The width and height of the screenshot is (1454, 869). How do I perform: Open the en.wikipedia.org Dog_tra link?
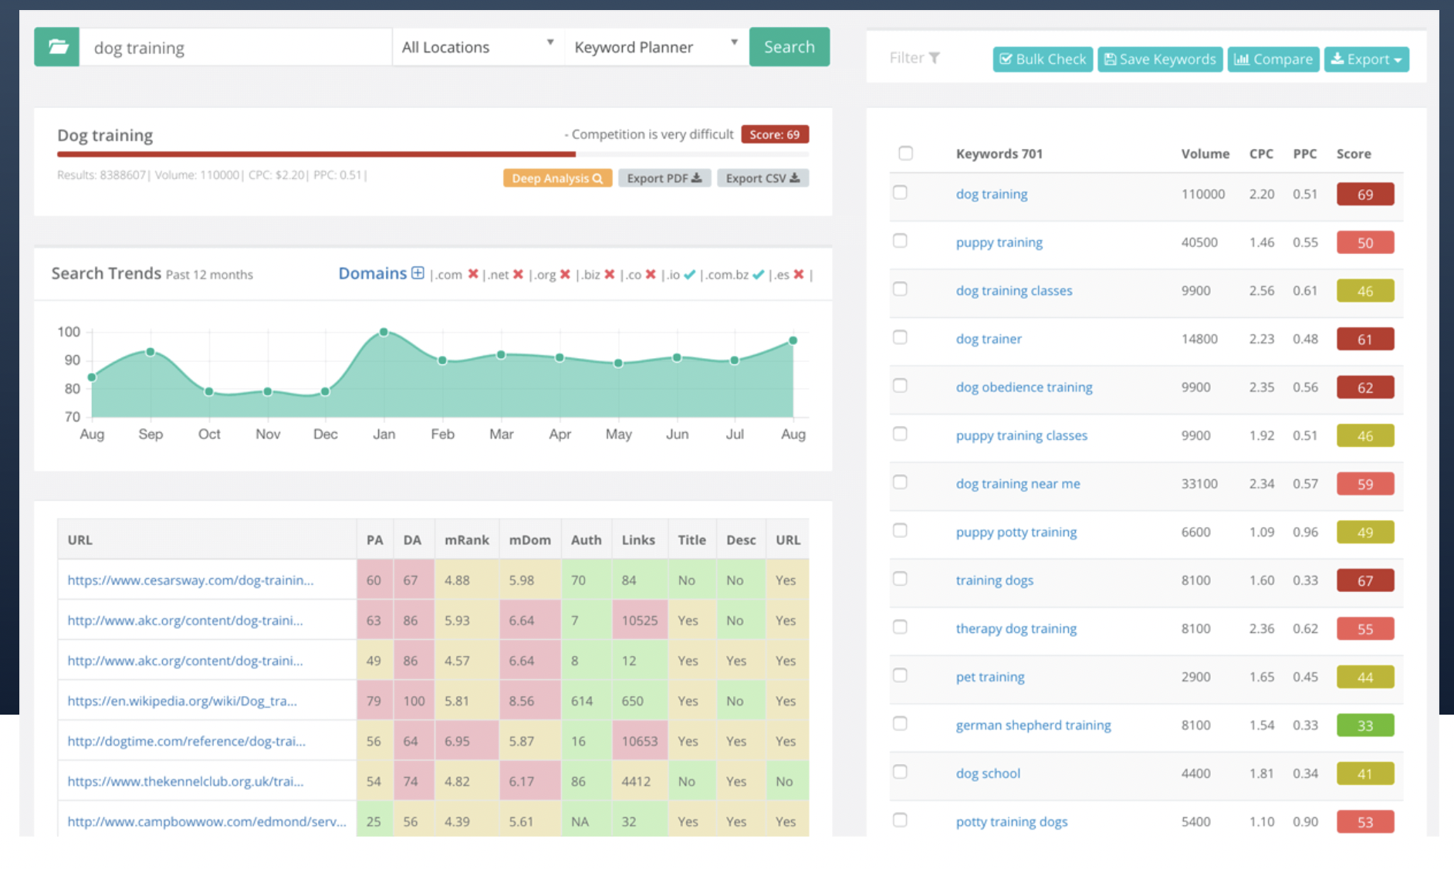click(182, 701)
